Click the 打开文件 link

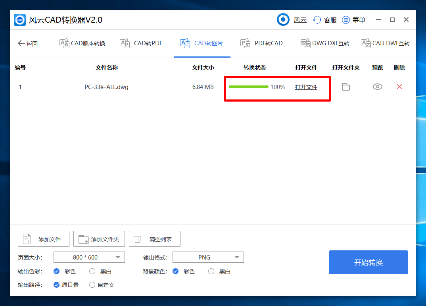(x=306, y=87)
